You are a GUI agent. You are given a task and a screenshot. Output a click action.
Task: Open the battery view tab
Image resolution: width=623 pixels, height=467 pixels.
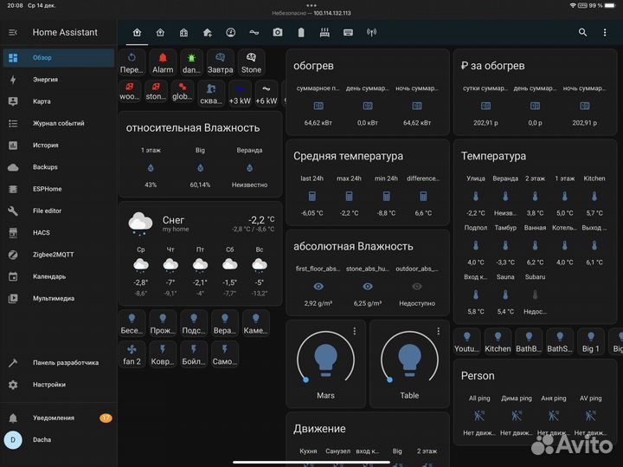click(301, 32)
